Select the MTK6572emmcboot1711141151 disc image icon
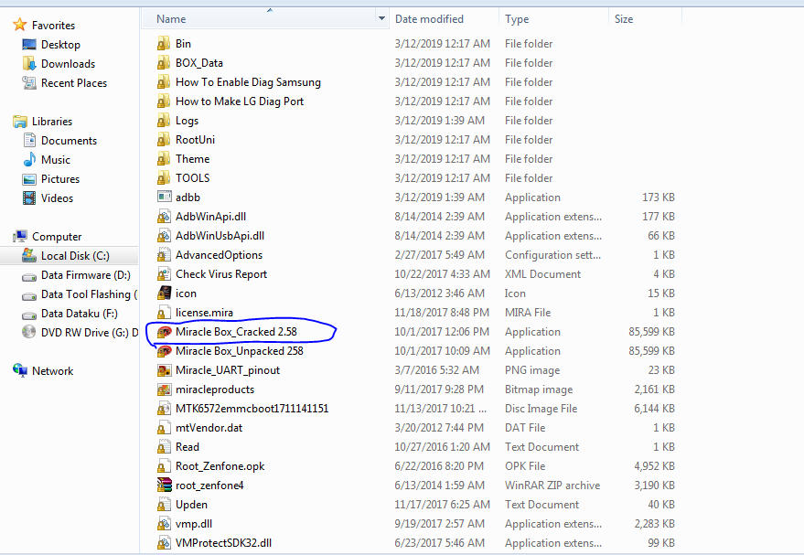 pos(164,409)
